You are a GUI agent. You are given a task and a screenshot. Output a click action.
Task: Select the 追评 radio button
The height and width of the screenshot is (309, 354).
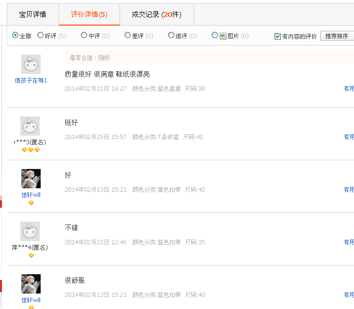point(171,35)
